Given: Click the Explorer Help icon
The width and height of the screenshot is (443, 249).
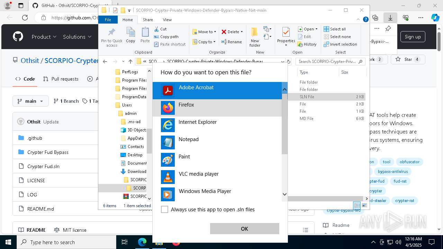Looking at the screenshot, I should point(365,20).
